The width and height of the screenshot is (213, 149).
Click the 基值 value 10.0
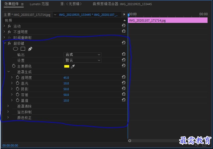pyautogui.click(x=66, y=101)
